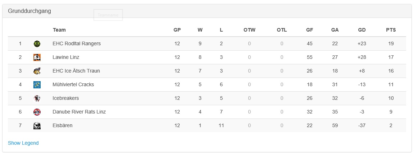
Task: Click the Icebreakers team name
Action: [x=66, y=98]
